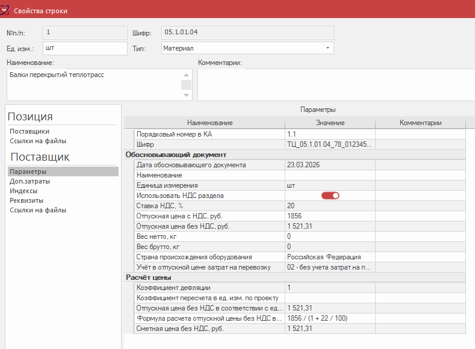
Task: Go to the Индексы section
Action: click(x=24, y=191)
